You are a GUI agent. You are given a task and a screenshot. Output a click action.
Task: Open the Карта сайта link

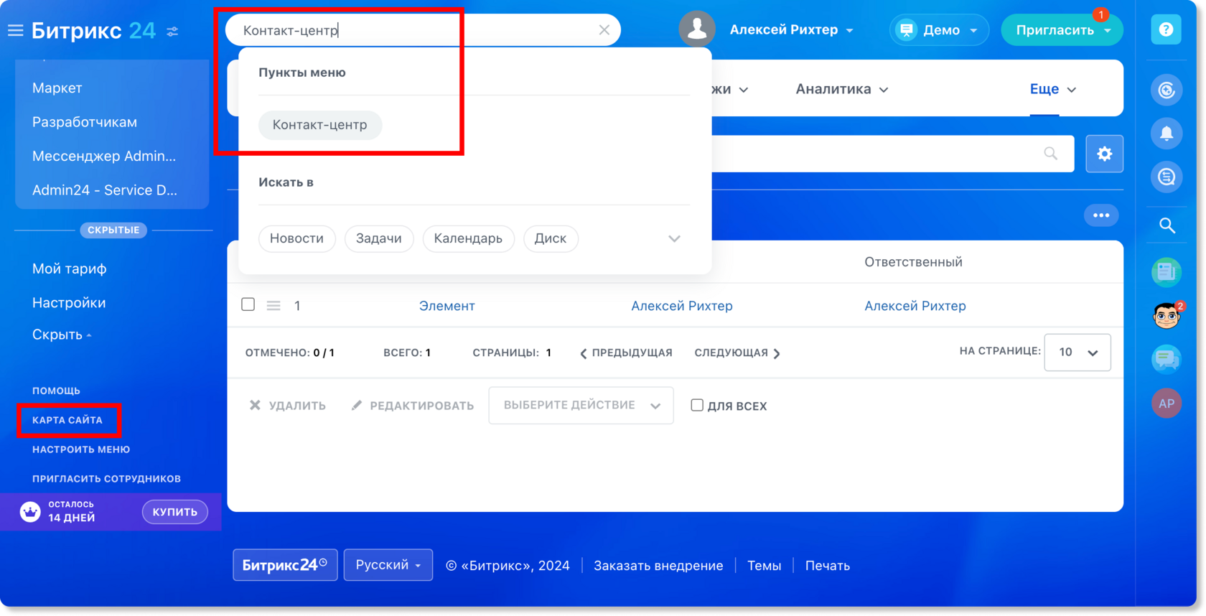click(67, 420)
